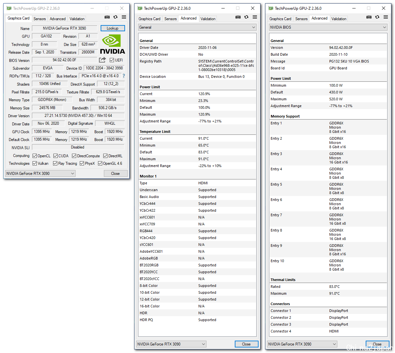Toggle the UEFI checkbox
Viewport: 395px width, 353px height.
coord(112,60)
